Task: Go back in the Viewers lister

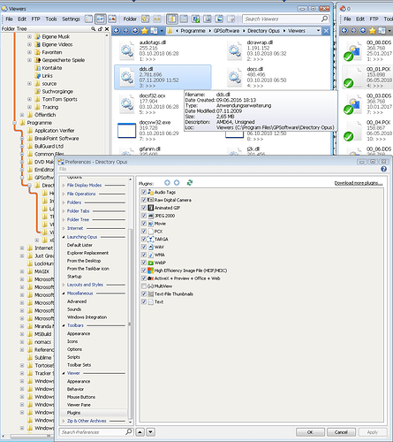Action: click(117, 30)
